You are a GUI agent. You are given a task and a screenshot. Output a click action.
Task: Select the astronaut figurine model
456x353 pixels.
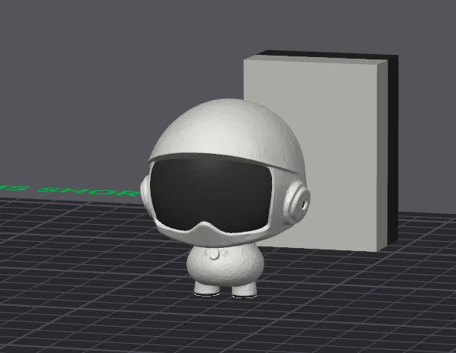coord(226,198)
